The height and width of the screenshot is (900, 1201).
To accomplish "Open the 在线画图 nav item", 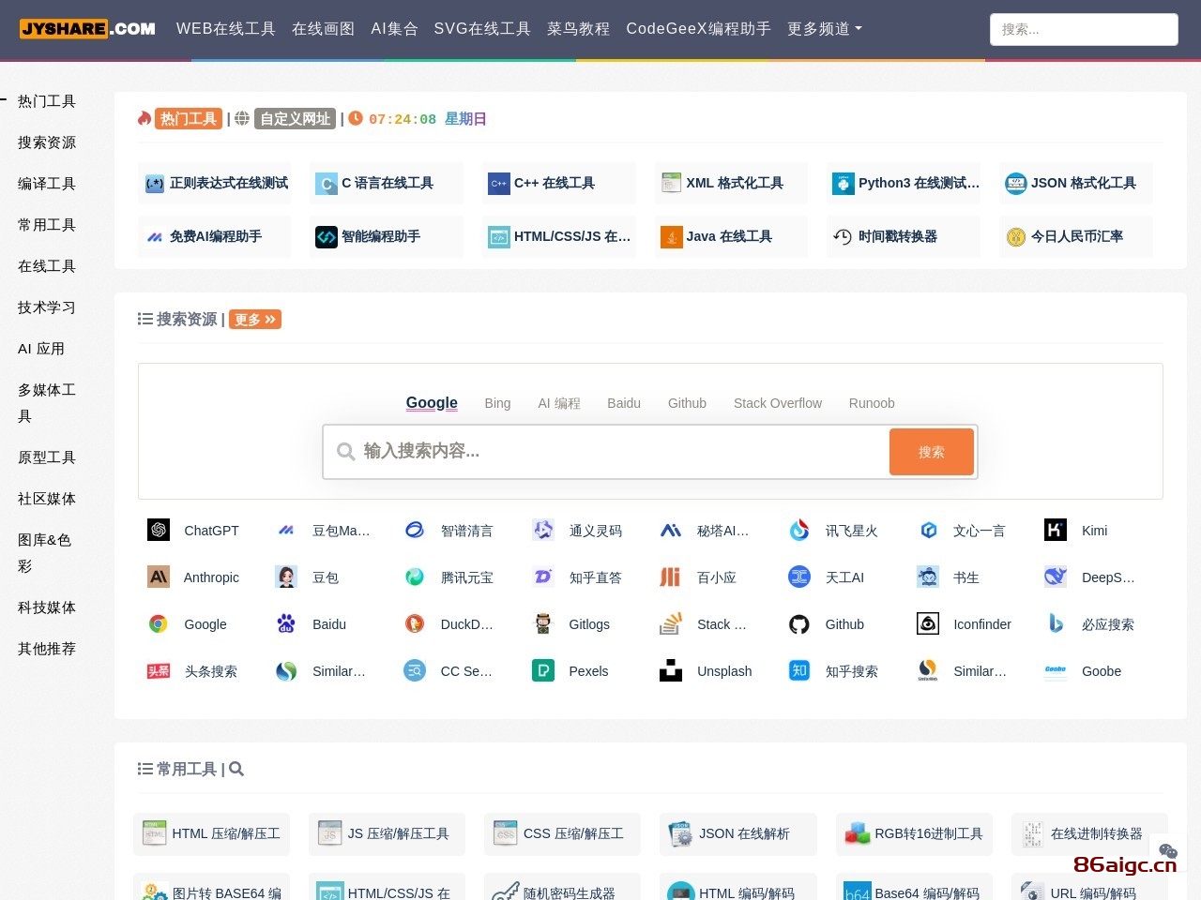I will (323, 29).
